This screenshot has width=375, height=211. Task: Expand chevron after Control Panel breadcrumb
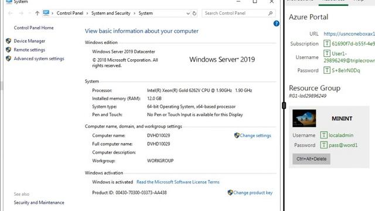[x=87, y=13]
